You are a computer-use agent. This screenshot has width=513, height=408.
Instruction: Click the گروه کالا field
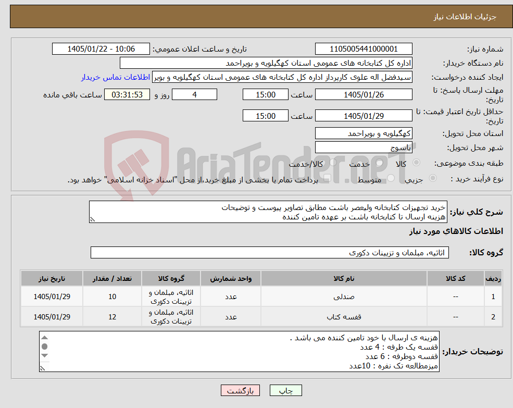tap(270, 253)
